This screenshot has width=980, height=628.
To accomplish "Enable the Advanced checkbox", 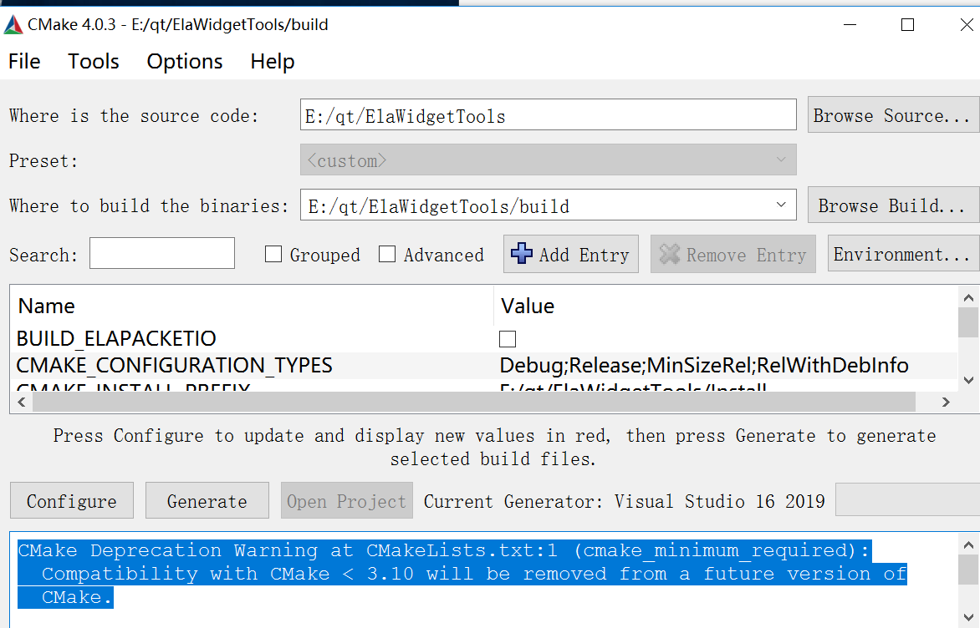I will click(387, 254).
